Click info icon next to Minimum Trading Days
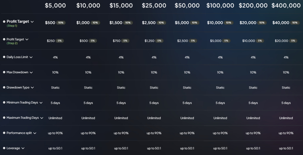Image resolution: width=303 pixels, height=155 pixels. pos(4,103)
